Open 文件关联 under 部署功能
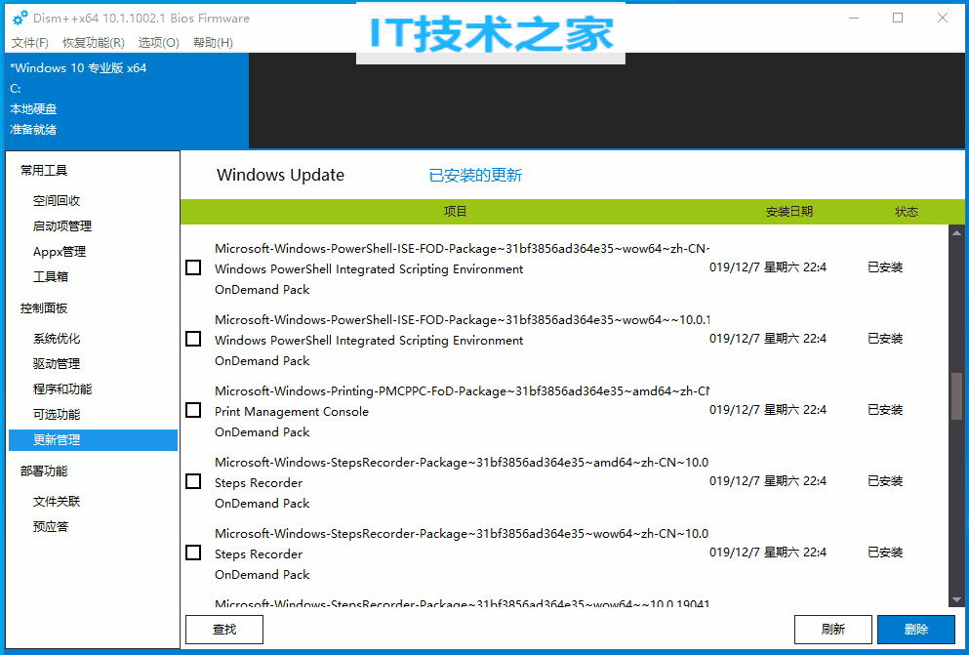 pyautogui.click(x=57, y=501)
